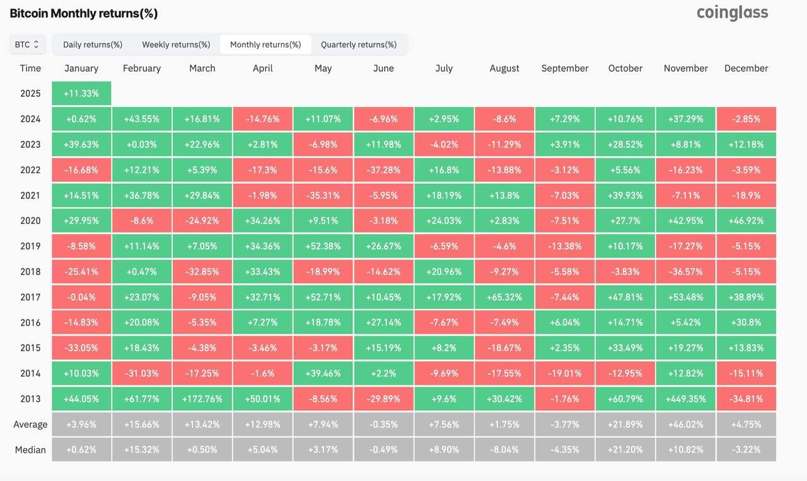
Task: Select the 2017 August +65.32% cell
Action: 504,297
